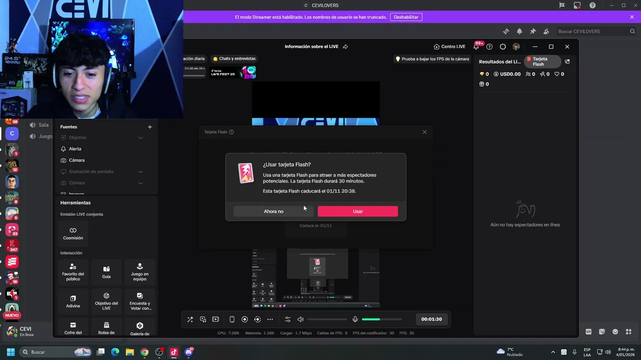Click the dashed-circle replay record icon
Image resolution: width=641 pixels, height=360 pixels.
pos(257,319)
